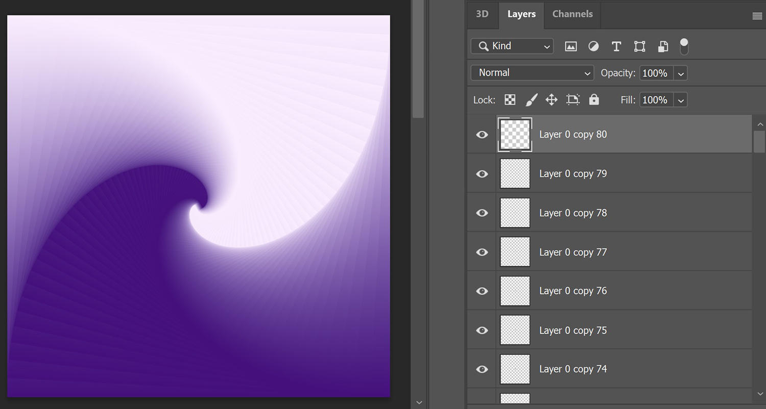Filter for smart object layers

[x=663, y=46]
